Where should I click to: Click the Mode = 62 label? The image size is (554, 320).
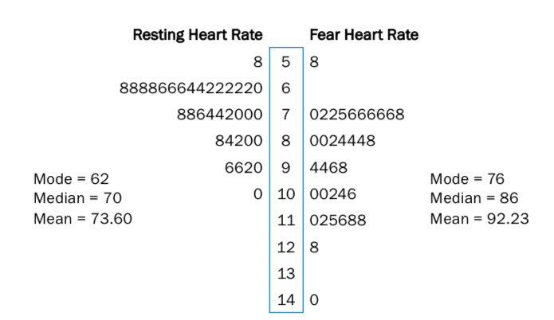[71, 178]
